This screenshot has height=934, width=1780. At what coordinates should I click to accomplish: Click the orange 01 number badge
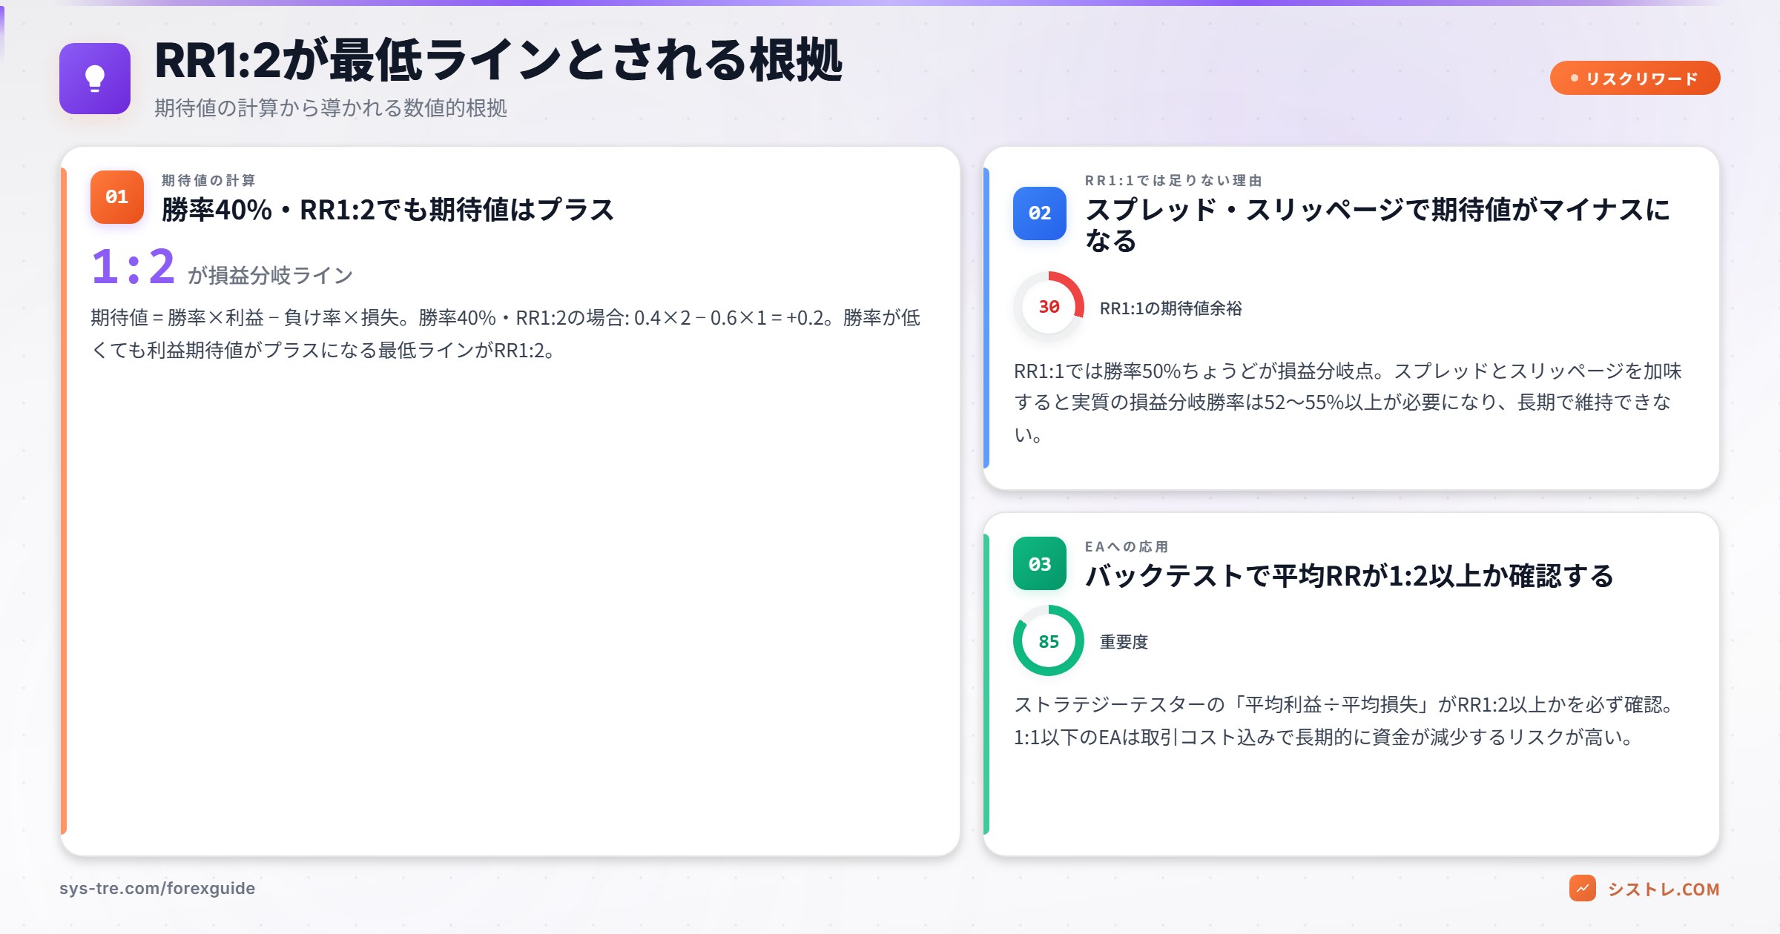click(117, 197)
